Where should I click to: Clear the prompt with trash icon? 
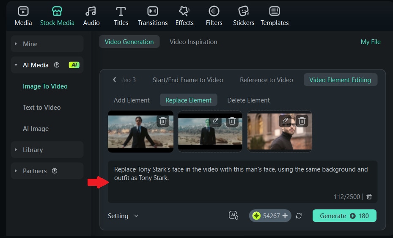point(369,196)
